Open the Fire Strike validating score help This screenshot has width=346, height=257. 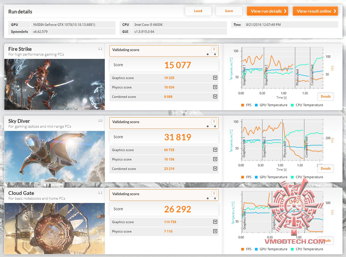pyautogui.click(x=214, y=50)
